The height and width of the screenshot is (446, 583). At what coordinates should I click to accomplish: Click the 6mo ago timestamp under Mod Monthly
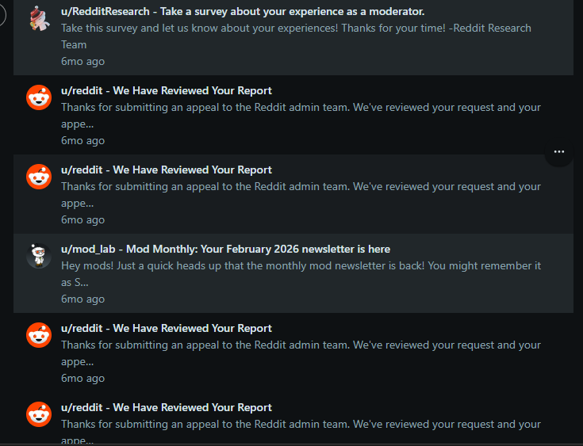(83, 299)
